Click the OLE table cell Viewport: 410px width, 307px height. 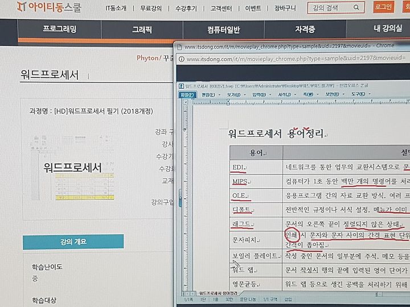[256, 196]
